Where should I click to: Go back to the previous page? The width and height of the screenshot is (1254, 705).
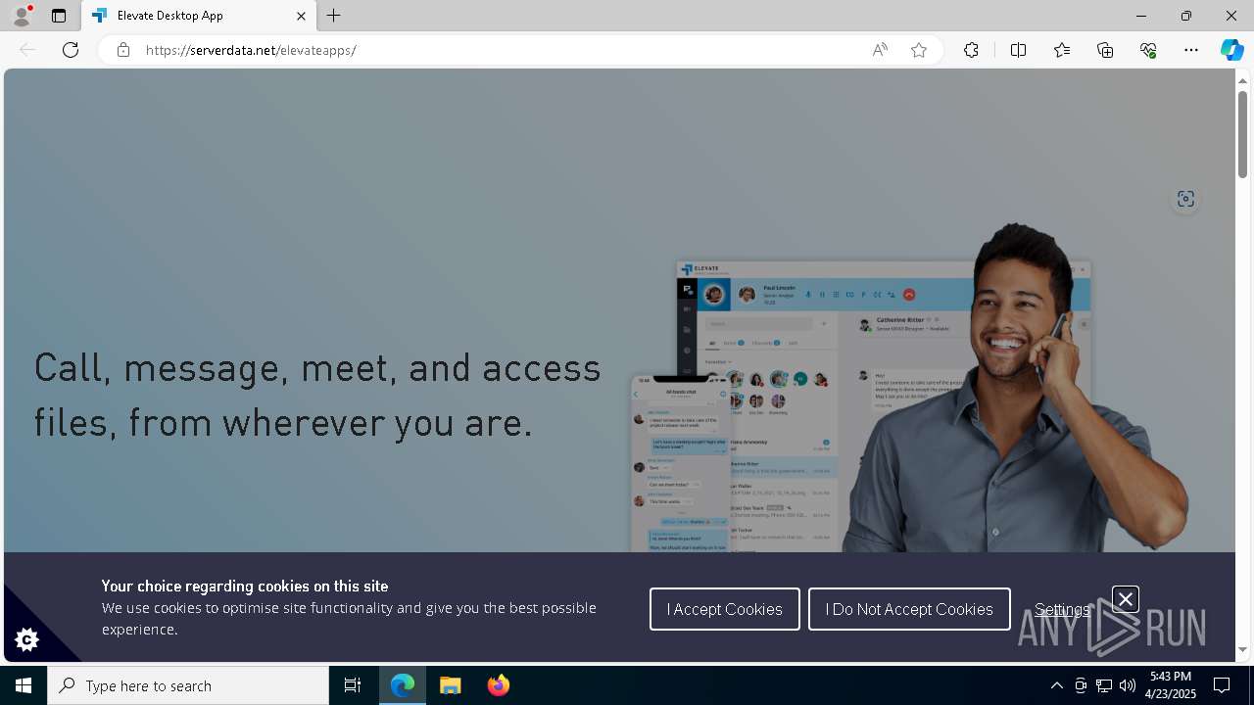(27, 50)
